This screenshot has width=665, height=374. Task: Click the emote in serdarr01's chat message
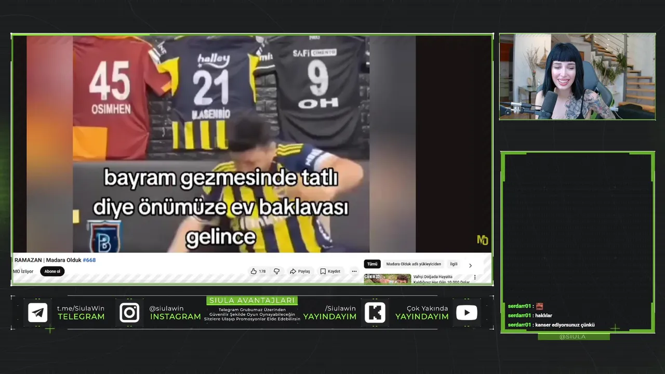coord(539,306)
